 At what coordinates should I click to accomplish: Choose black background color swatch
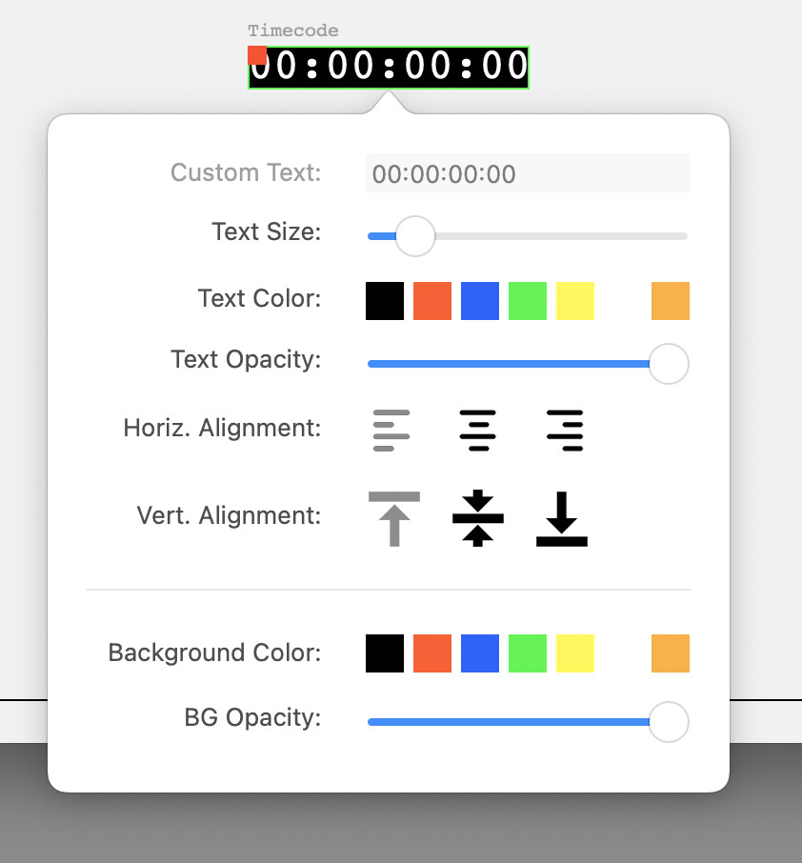(x=385, y=653)
